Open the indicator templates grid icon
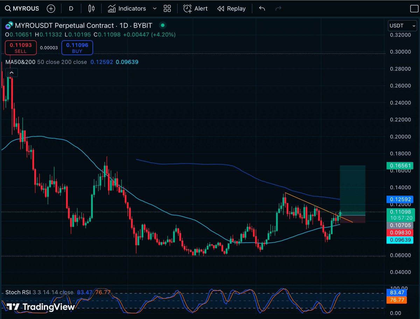Screen dimensions: 420x319 167,8
